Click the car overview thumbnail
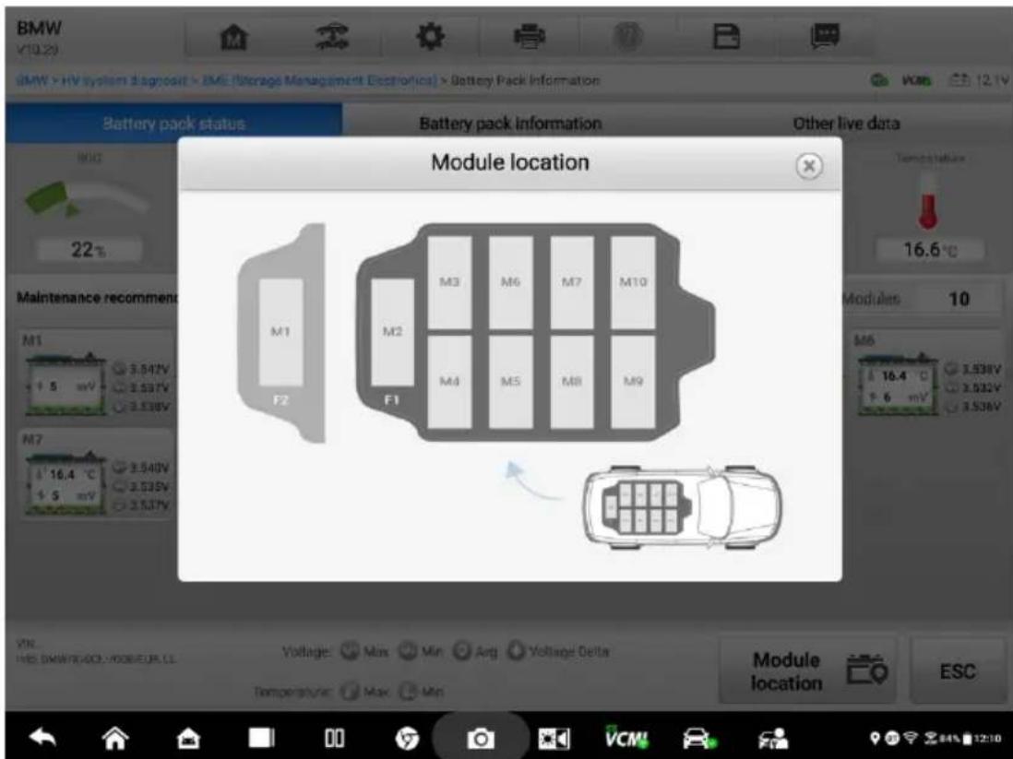The width and height of the screenshot is (1013, 759). pyautogui.click(x=682, y=506)
